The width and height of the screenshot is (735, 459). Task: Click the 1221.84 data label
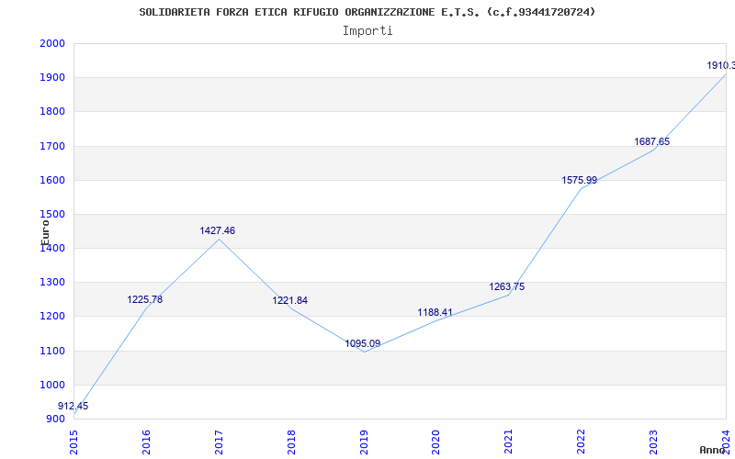(290, 301)
